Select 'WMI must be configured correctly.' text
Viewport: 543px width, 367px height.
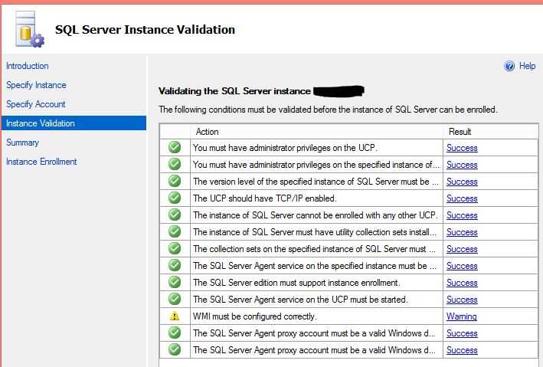coord(254,316)
